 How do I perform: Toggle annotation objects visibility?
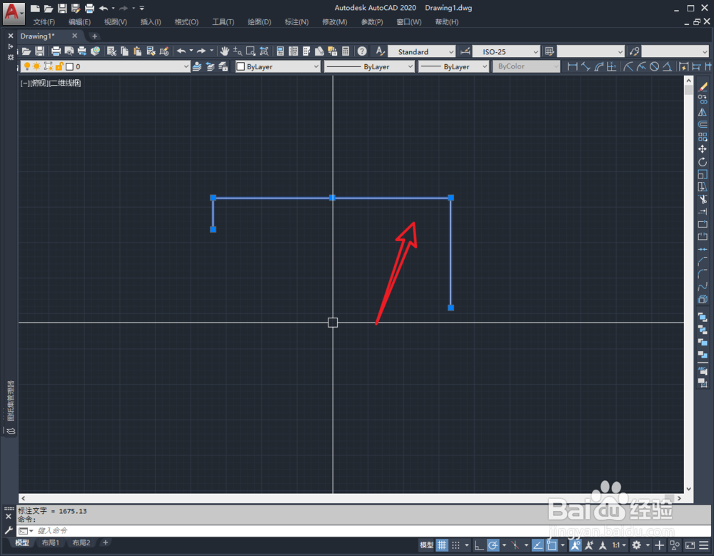[575, 545]
